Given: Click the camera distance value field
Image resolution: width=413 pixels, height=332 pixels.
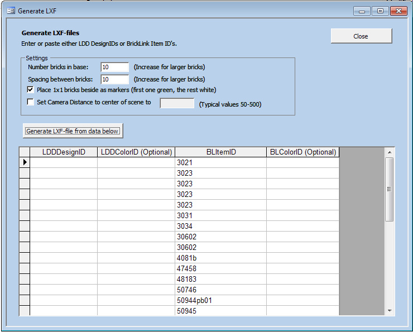Looking at the screenshot, I should pos(177,103).
